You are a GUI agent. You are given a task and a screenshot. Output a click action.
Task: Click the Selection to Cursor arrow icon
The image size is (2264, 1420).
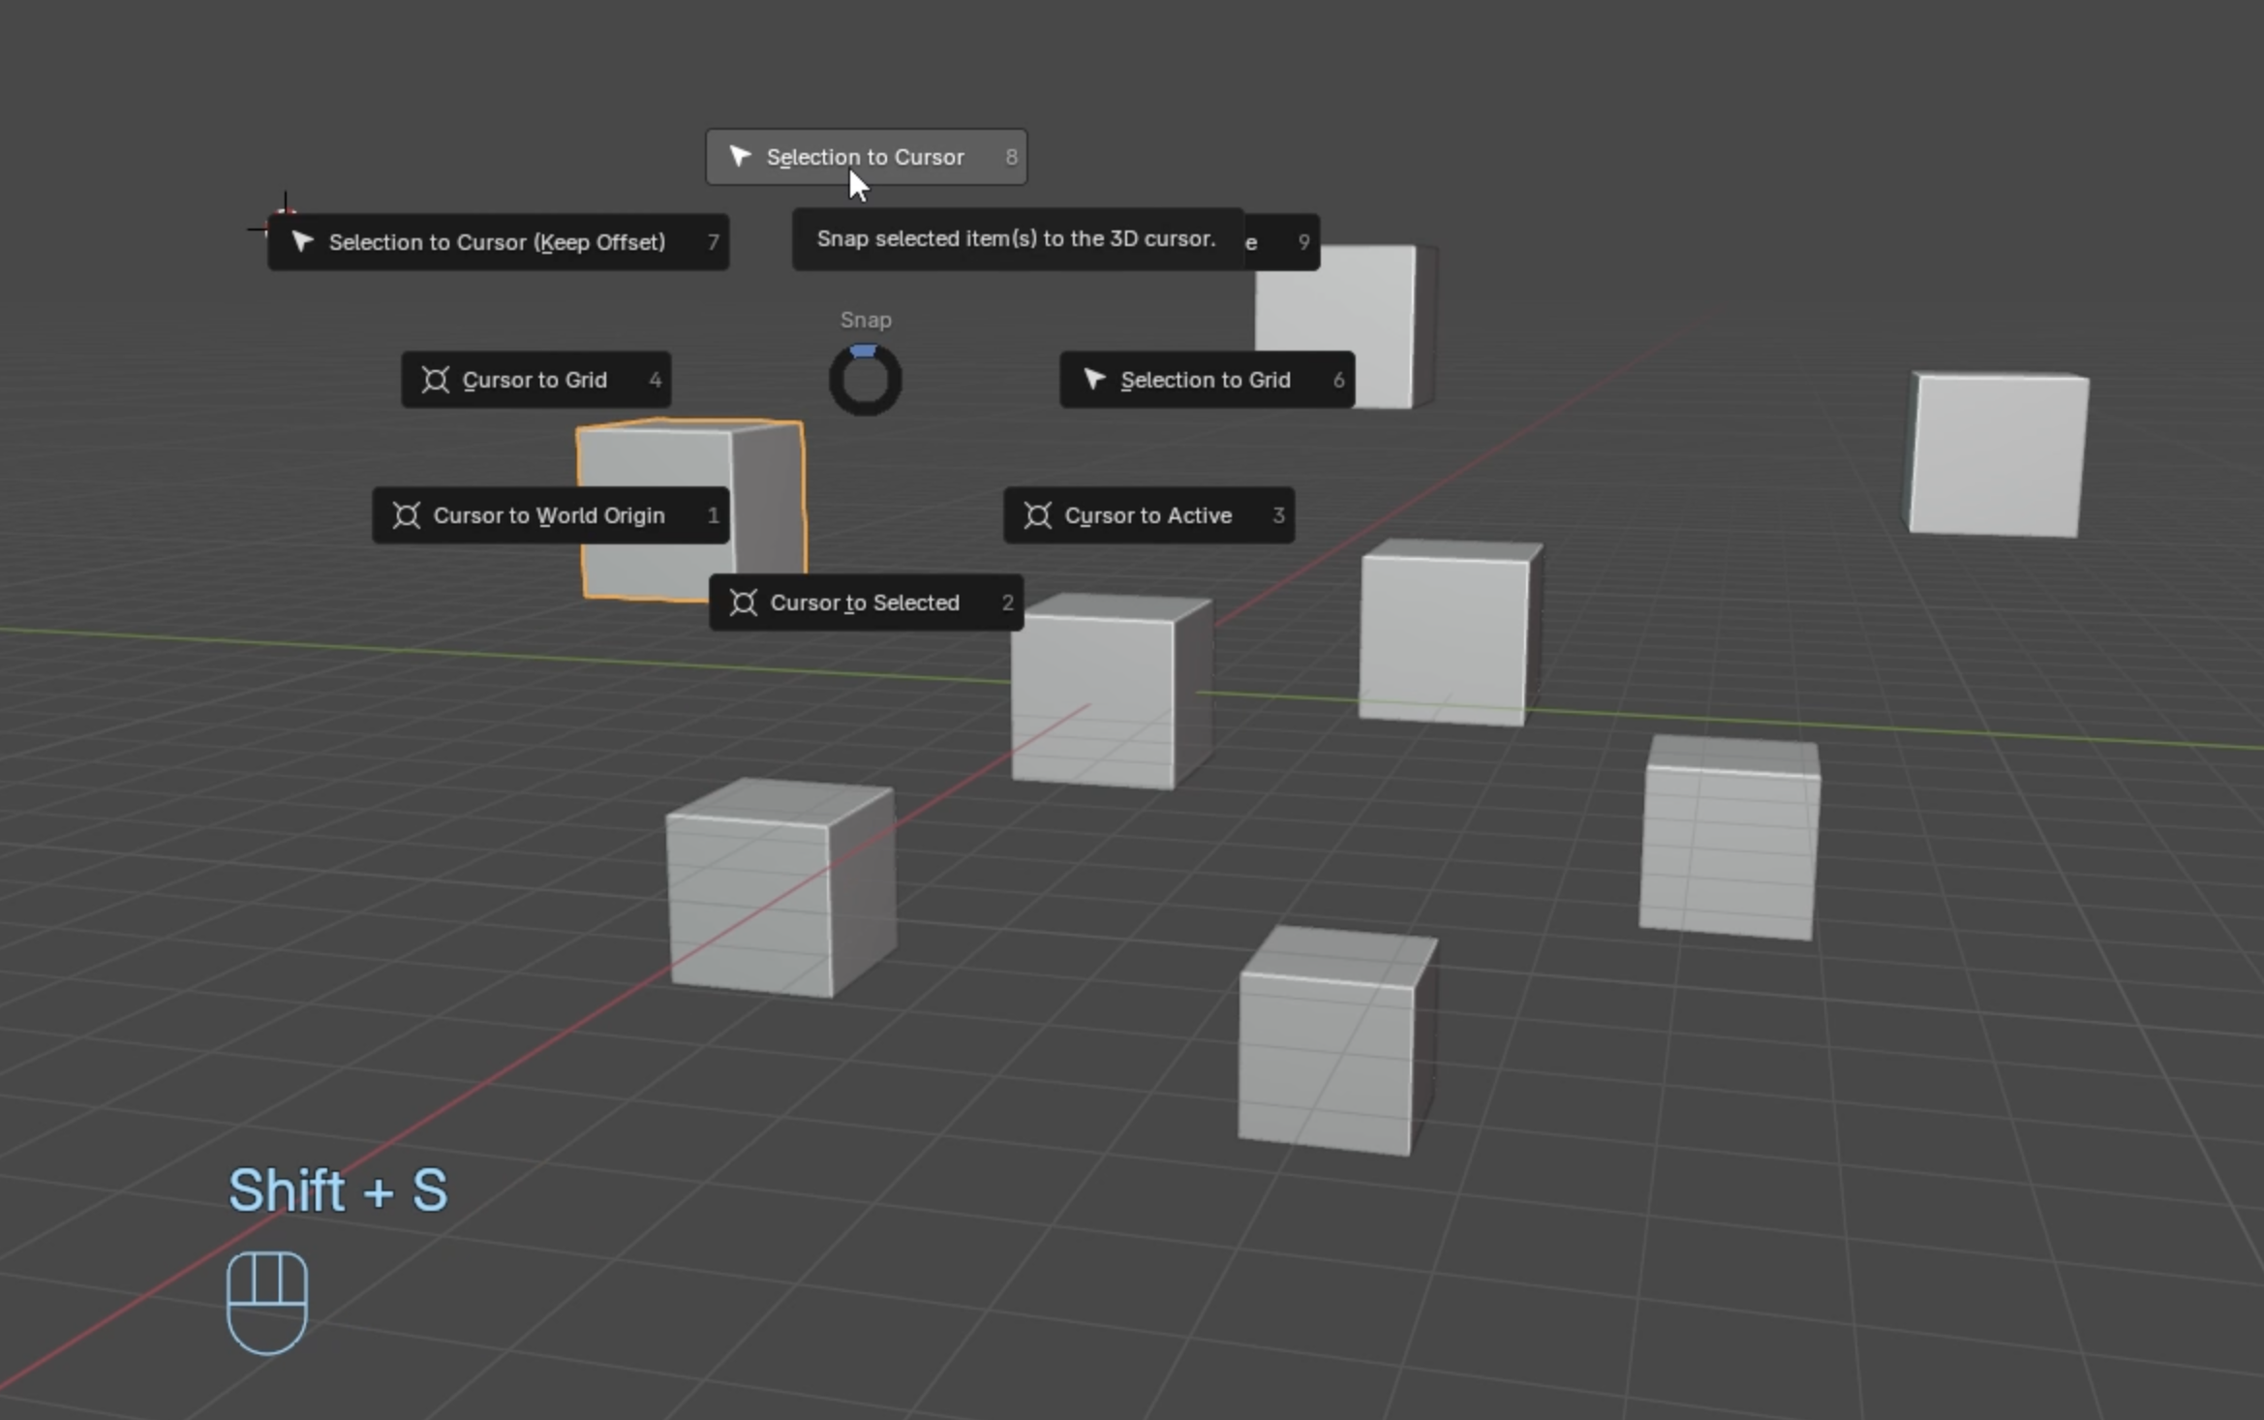click(741, 157)
